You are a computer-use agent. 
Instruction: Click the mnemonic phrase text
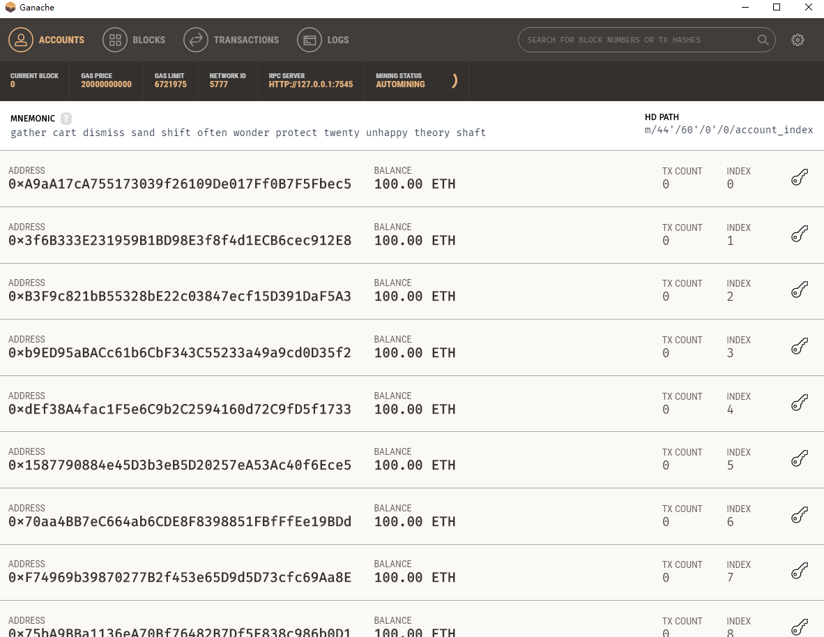tap(248, 133)
